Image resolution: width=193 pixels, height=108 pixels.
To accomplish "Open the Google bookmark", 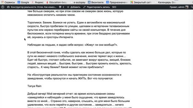I will click(23, 2).
